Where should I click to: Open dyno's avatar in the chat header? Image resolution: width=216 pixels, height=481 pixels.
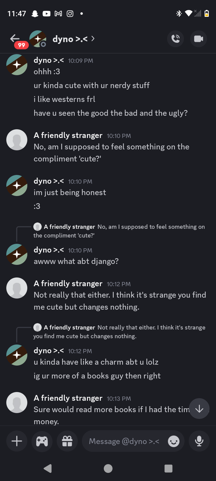[x=38, y=39]
